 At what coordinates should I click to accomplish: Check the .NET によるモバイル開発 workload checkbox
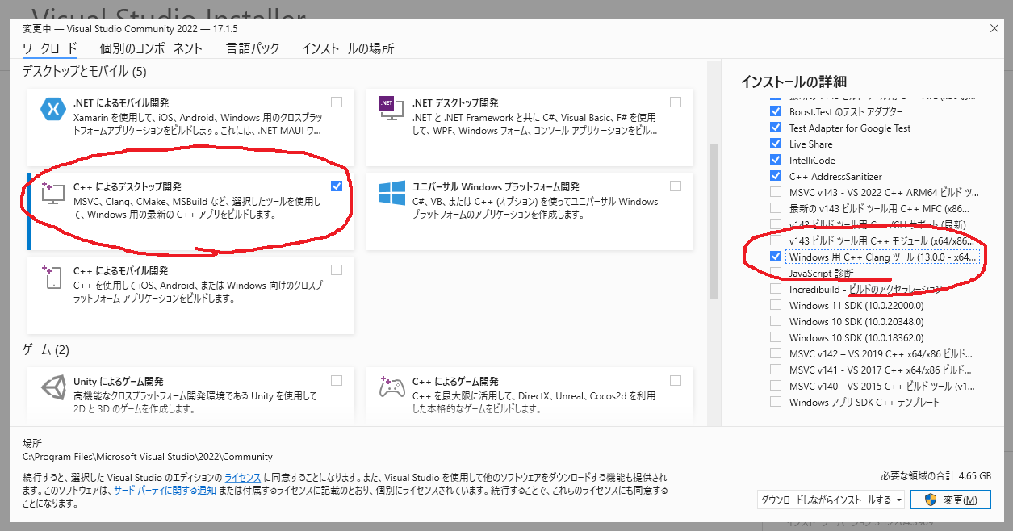(337, 102)
